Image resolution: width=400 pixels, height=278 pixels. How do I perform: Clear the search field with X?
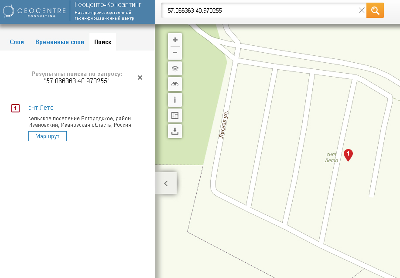pos(362,10)
